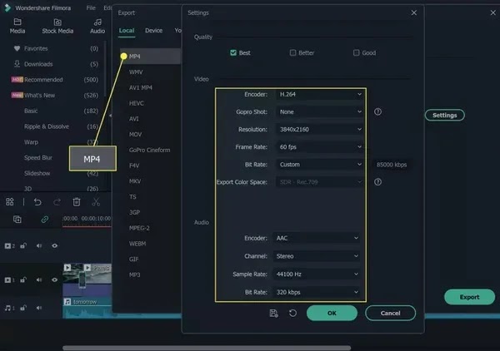Open What's New transitions category
The height and width of the screenshot is (351, 500).
point(39,96)
